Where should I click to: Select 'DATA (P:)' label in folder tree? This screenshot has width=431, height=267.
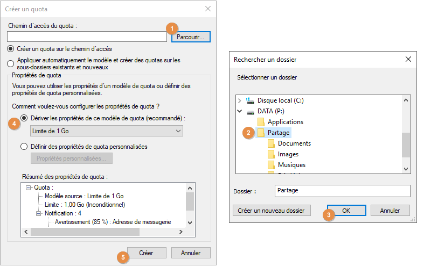coord(271,111)
